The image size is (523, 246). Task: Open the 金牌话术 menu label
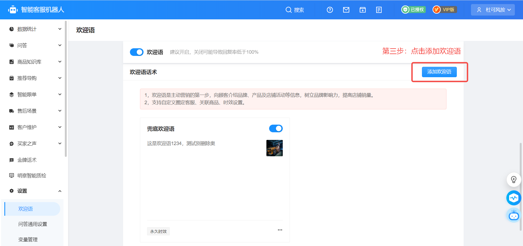pyautogui.click(x=27, y=160)
